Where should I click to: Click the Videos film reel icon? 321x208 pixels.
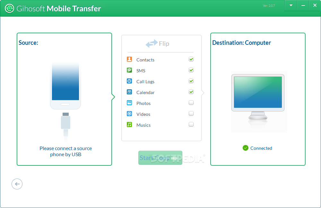129,114
